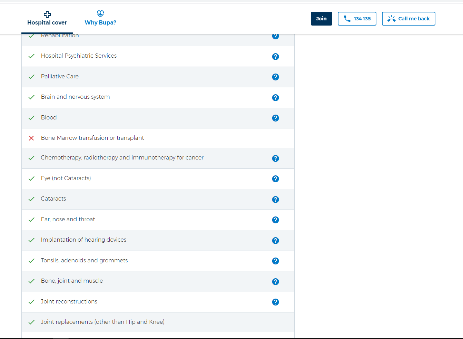Click the Join button
Screen dimensions: 463x339
[322, 19]
